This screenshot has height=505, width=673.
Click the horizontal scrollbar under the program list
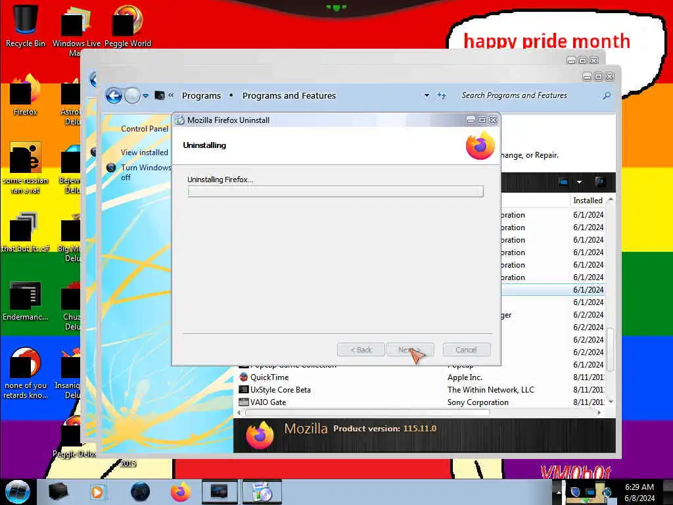click(367, 413)
